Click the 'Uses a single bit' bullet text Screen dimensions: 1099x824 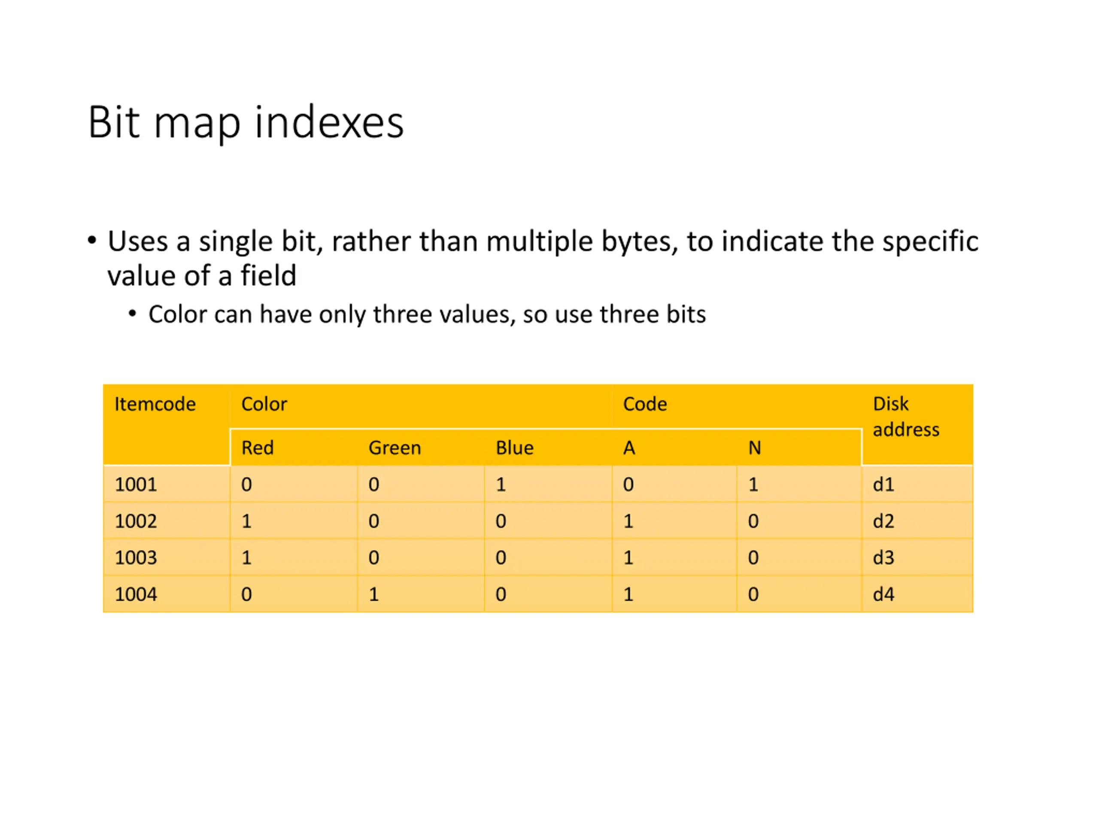click(543, 258)
